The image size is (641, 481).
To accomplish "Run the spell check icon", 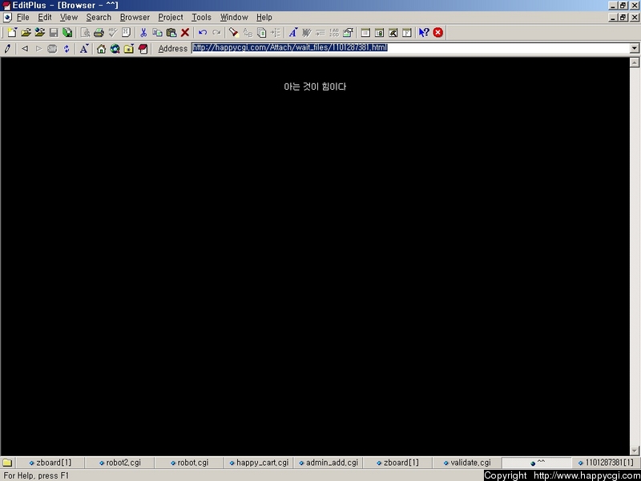I will [113, 32].
